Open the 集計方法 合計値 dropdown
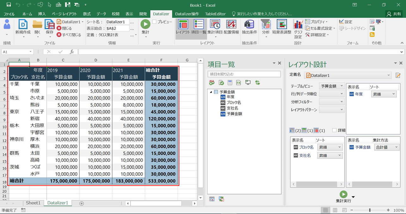This screenshot has height=214, width=406. (387, 147)
